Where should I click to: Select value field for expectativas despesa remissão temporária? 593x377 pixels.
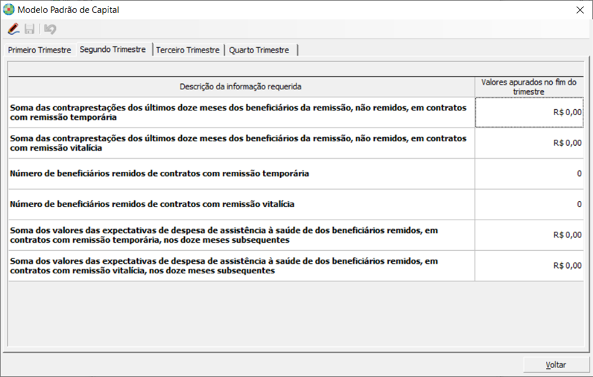529,235
